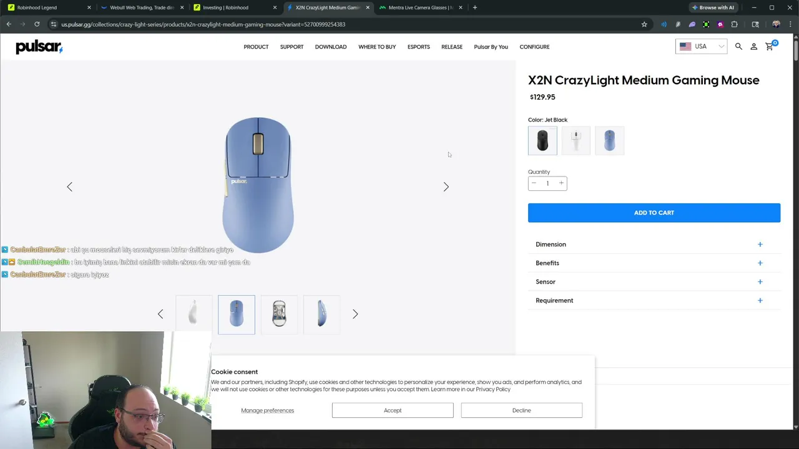Decrease quantity with minus icon
Viewport: 799px width, 449px height.
click(534, 183)
